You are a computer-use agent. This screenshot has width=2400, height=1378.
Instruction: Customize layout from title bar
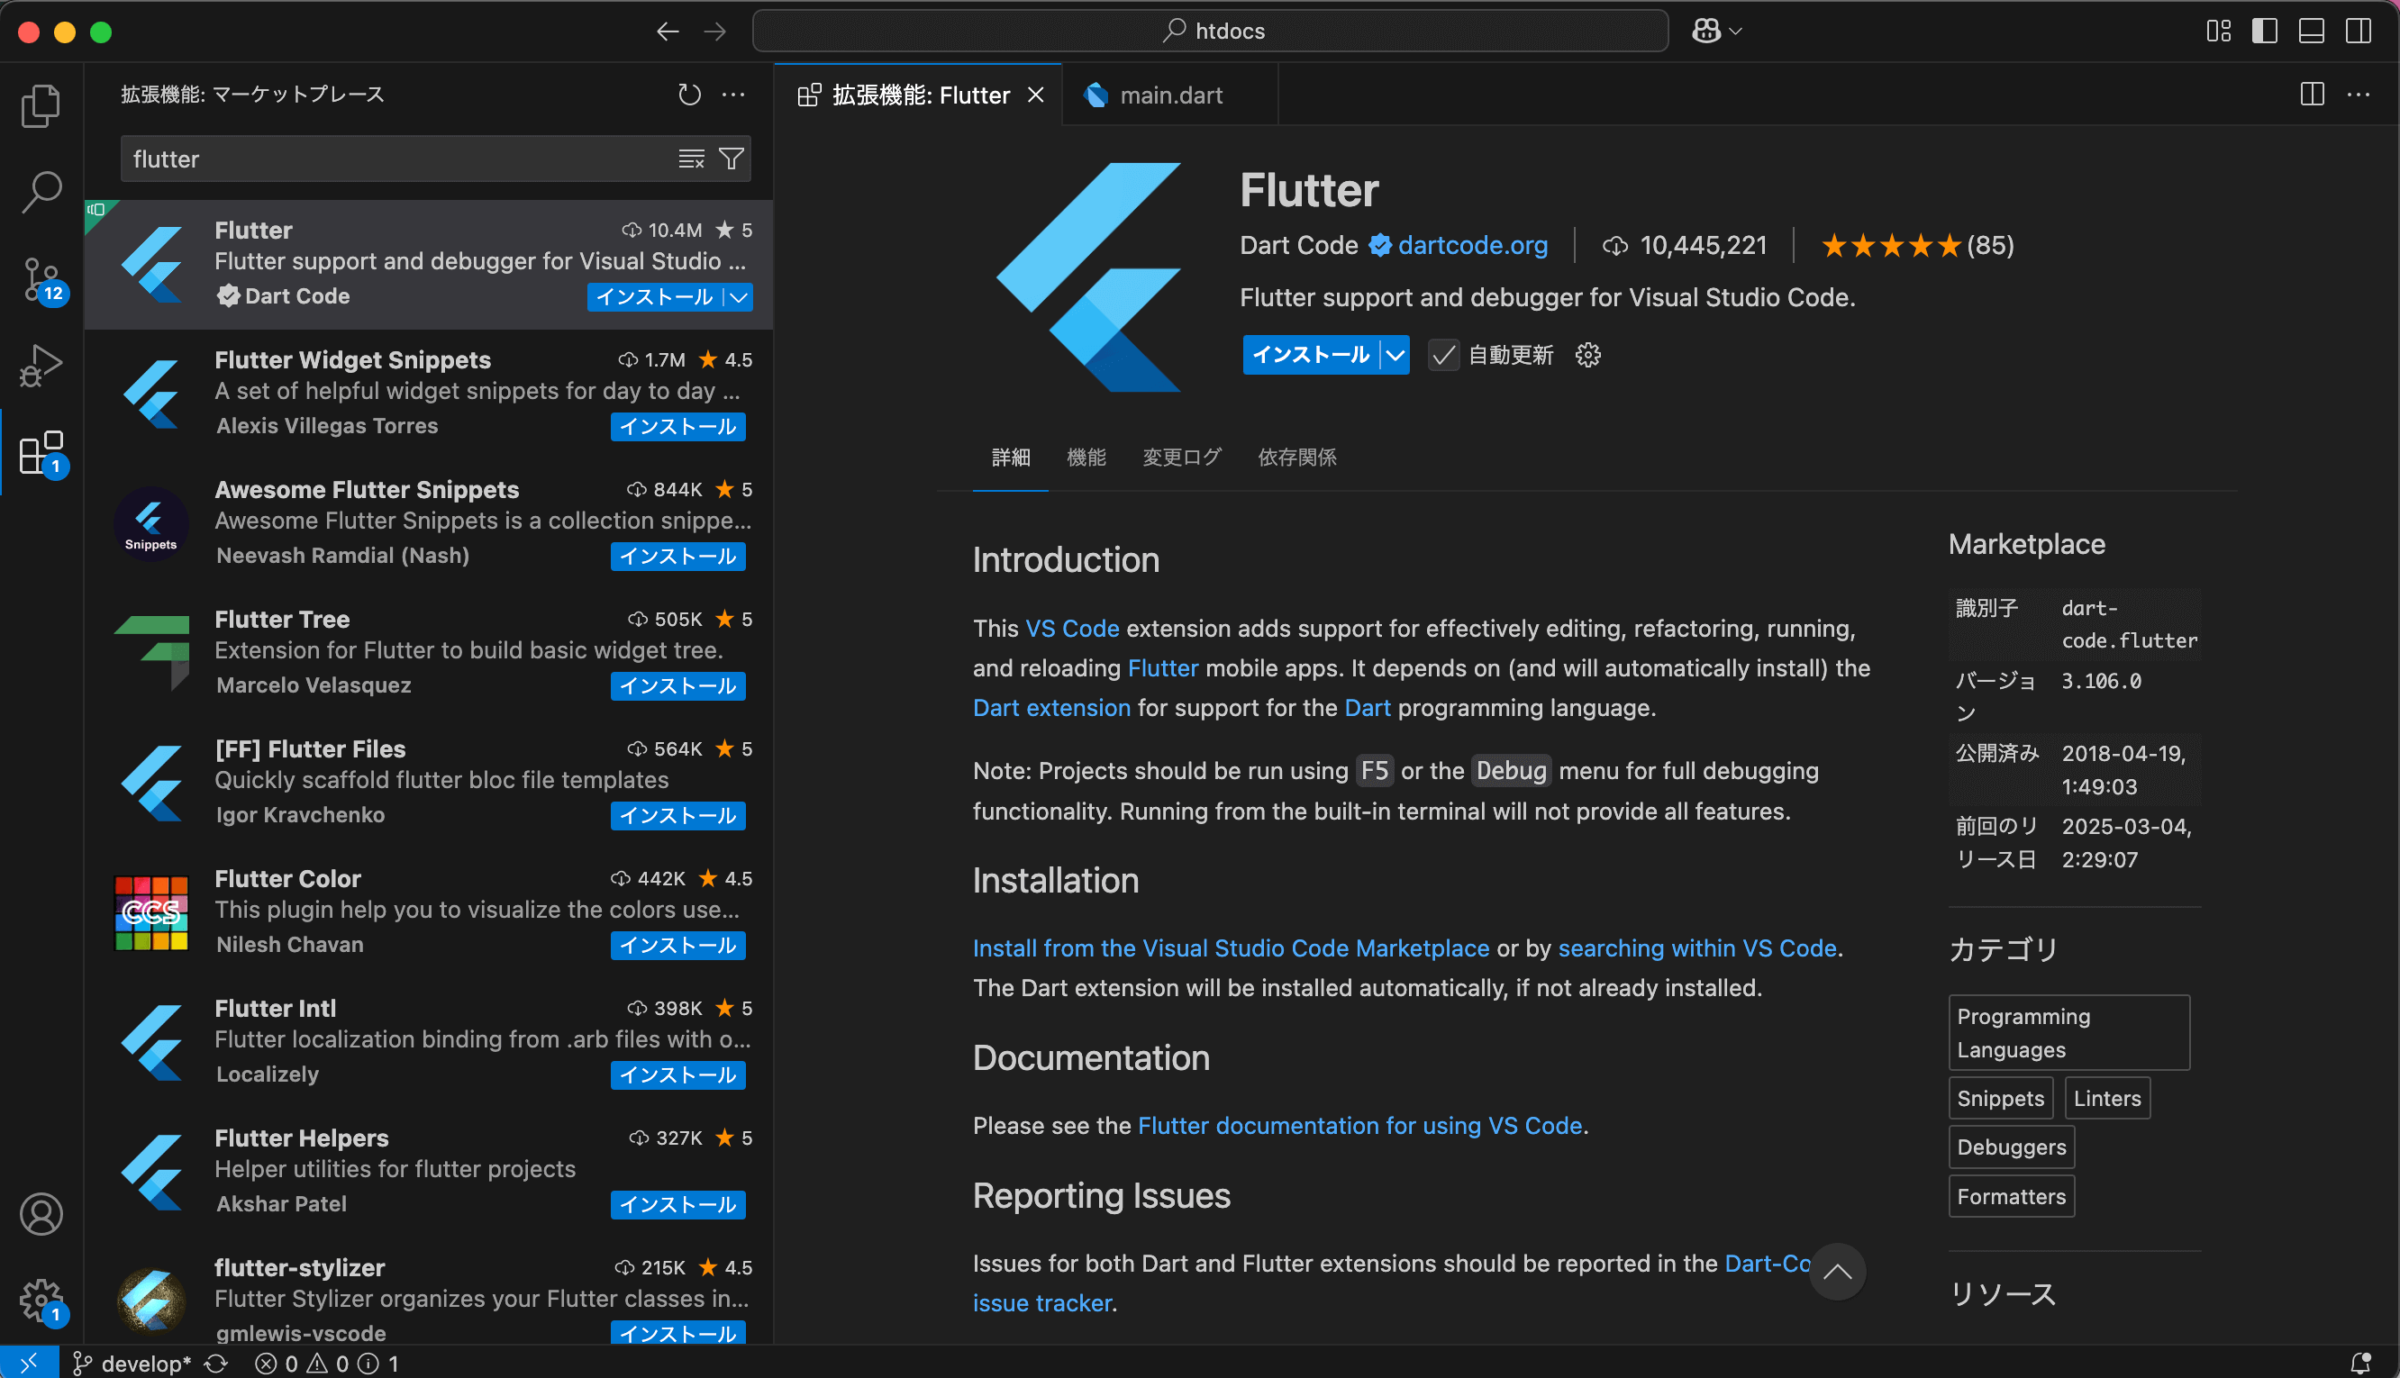click(2218, 32)
